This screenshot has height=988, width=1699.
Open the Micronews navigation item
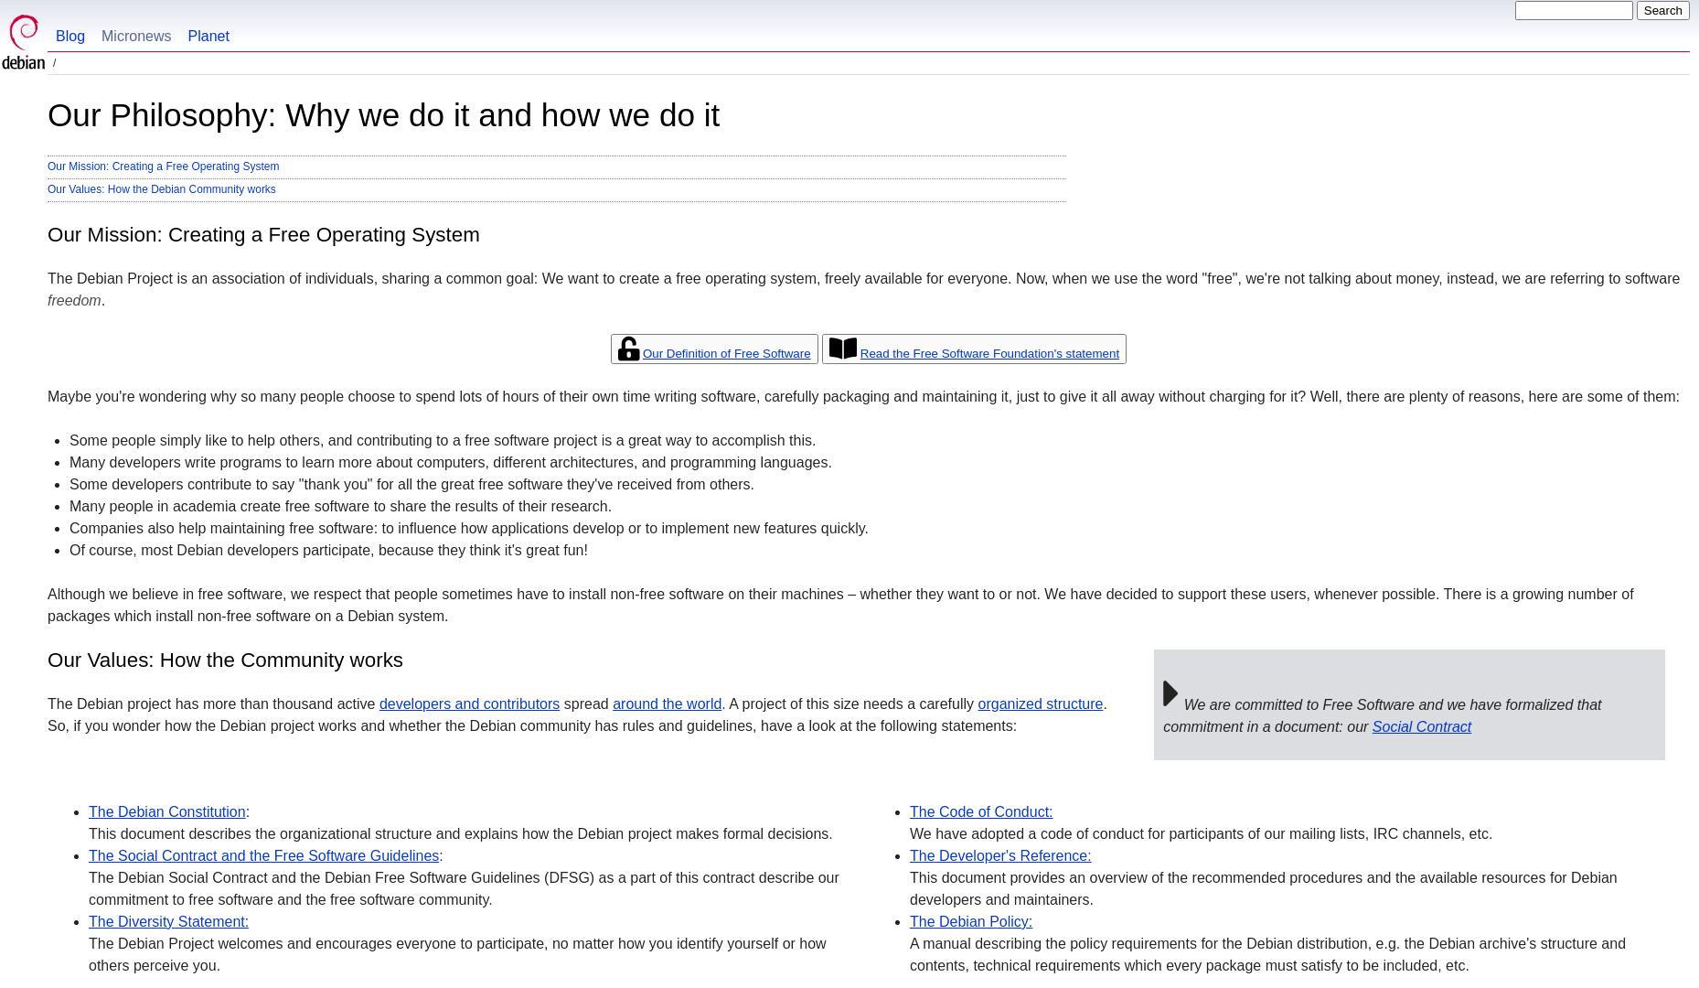coord(136,37)
